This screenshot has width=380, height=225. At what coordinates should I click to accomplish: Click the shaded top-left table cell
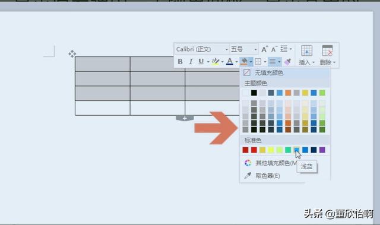pyautogui.click(x=103, y=64)
